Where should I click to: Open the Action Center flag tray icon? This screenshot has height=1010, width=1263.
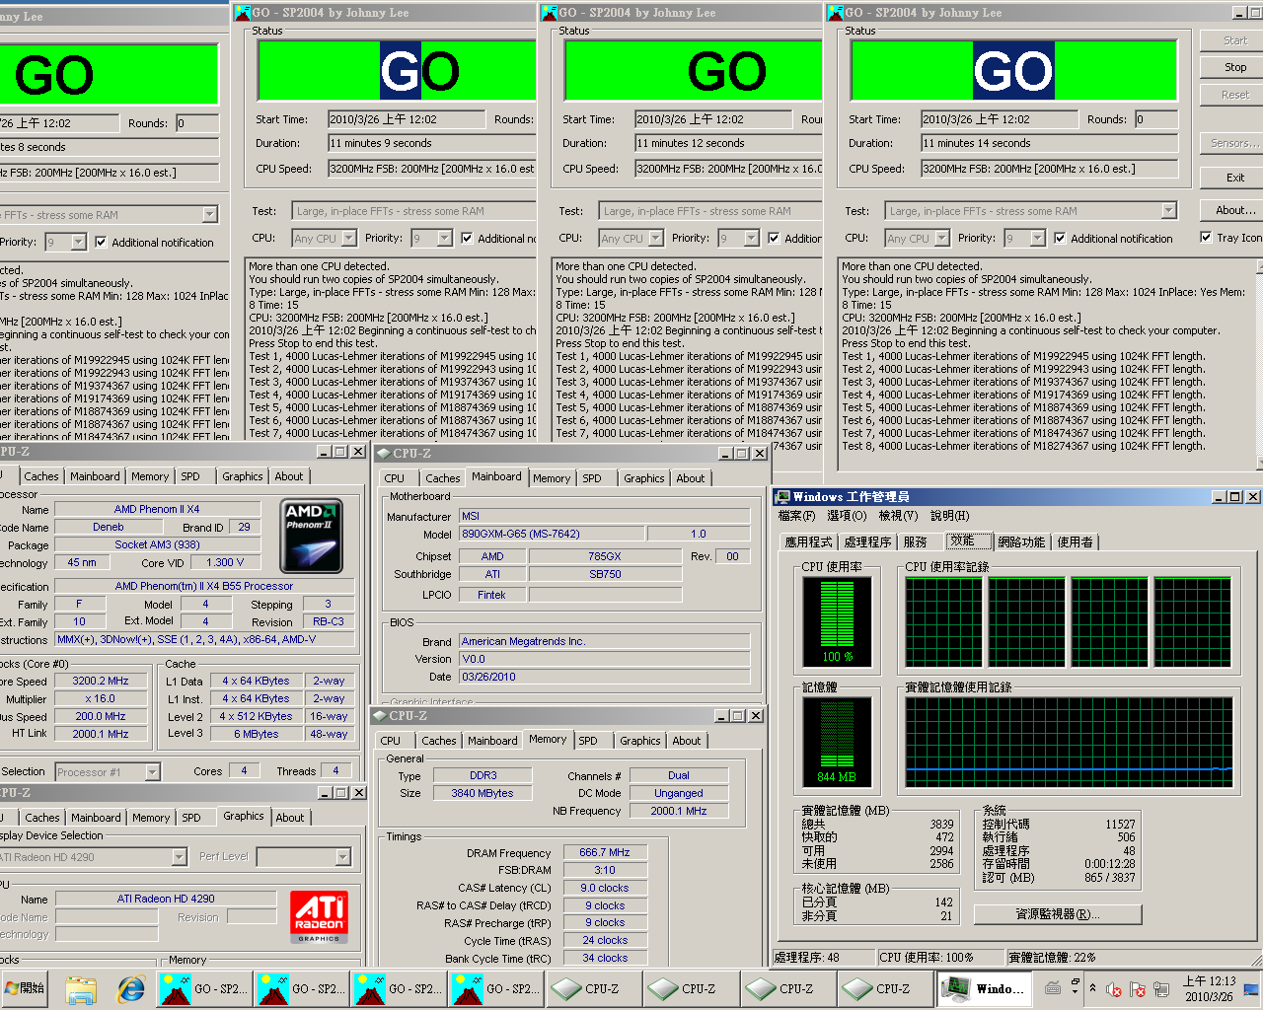click(1138, 988)
